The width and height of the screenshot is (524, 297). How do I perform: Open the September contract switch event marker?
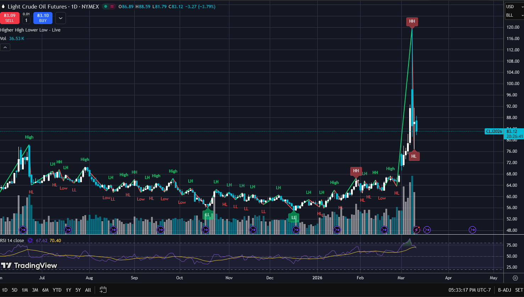160,230
